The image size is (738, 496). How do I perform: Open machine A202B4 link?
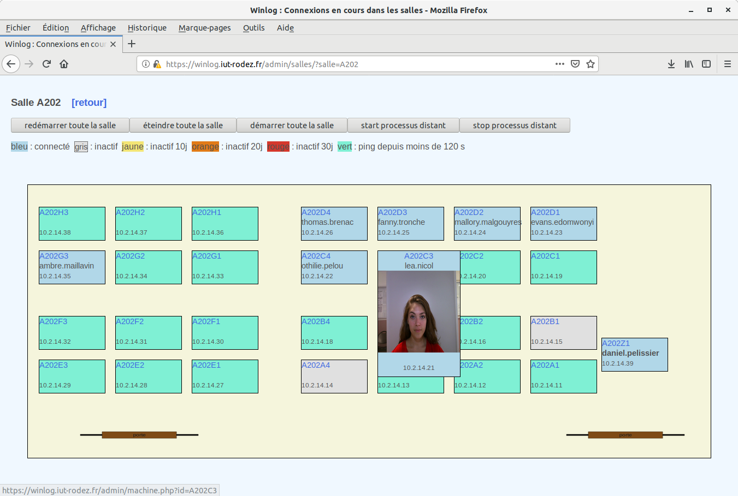(x=316, y=321)
